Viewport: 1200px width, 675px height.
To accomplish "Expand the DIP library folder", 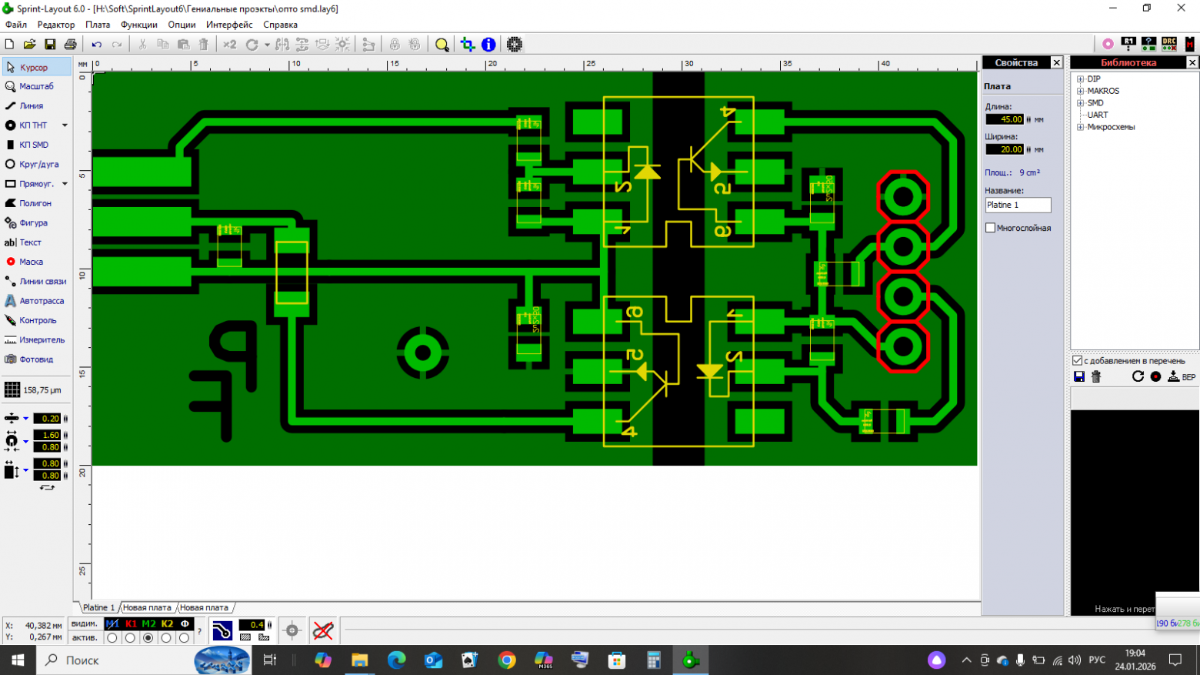I will pyautogui.click(x=1080, y=79).
